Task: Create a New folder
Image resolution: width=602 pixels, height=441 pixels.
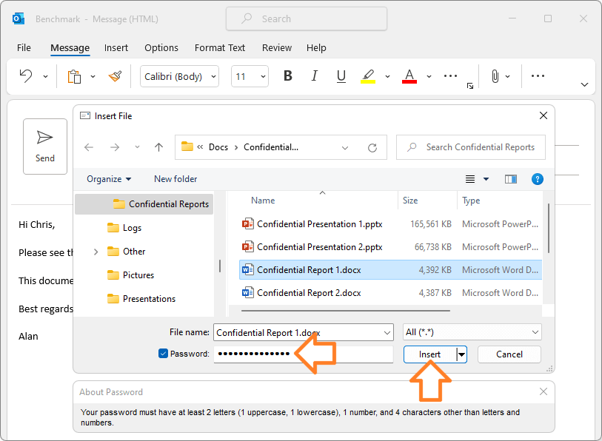Action: [175, 179]
